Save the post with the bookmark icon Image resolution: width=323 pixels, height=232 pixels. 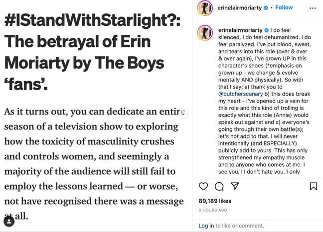tap(314, 186)
